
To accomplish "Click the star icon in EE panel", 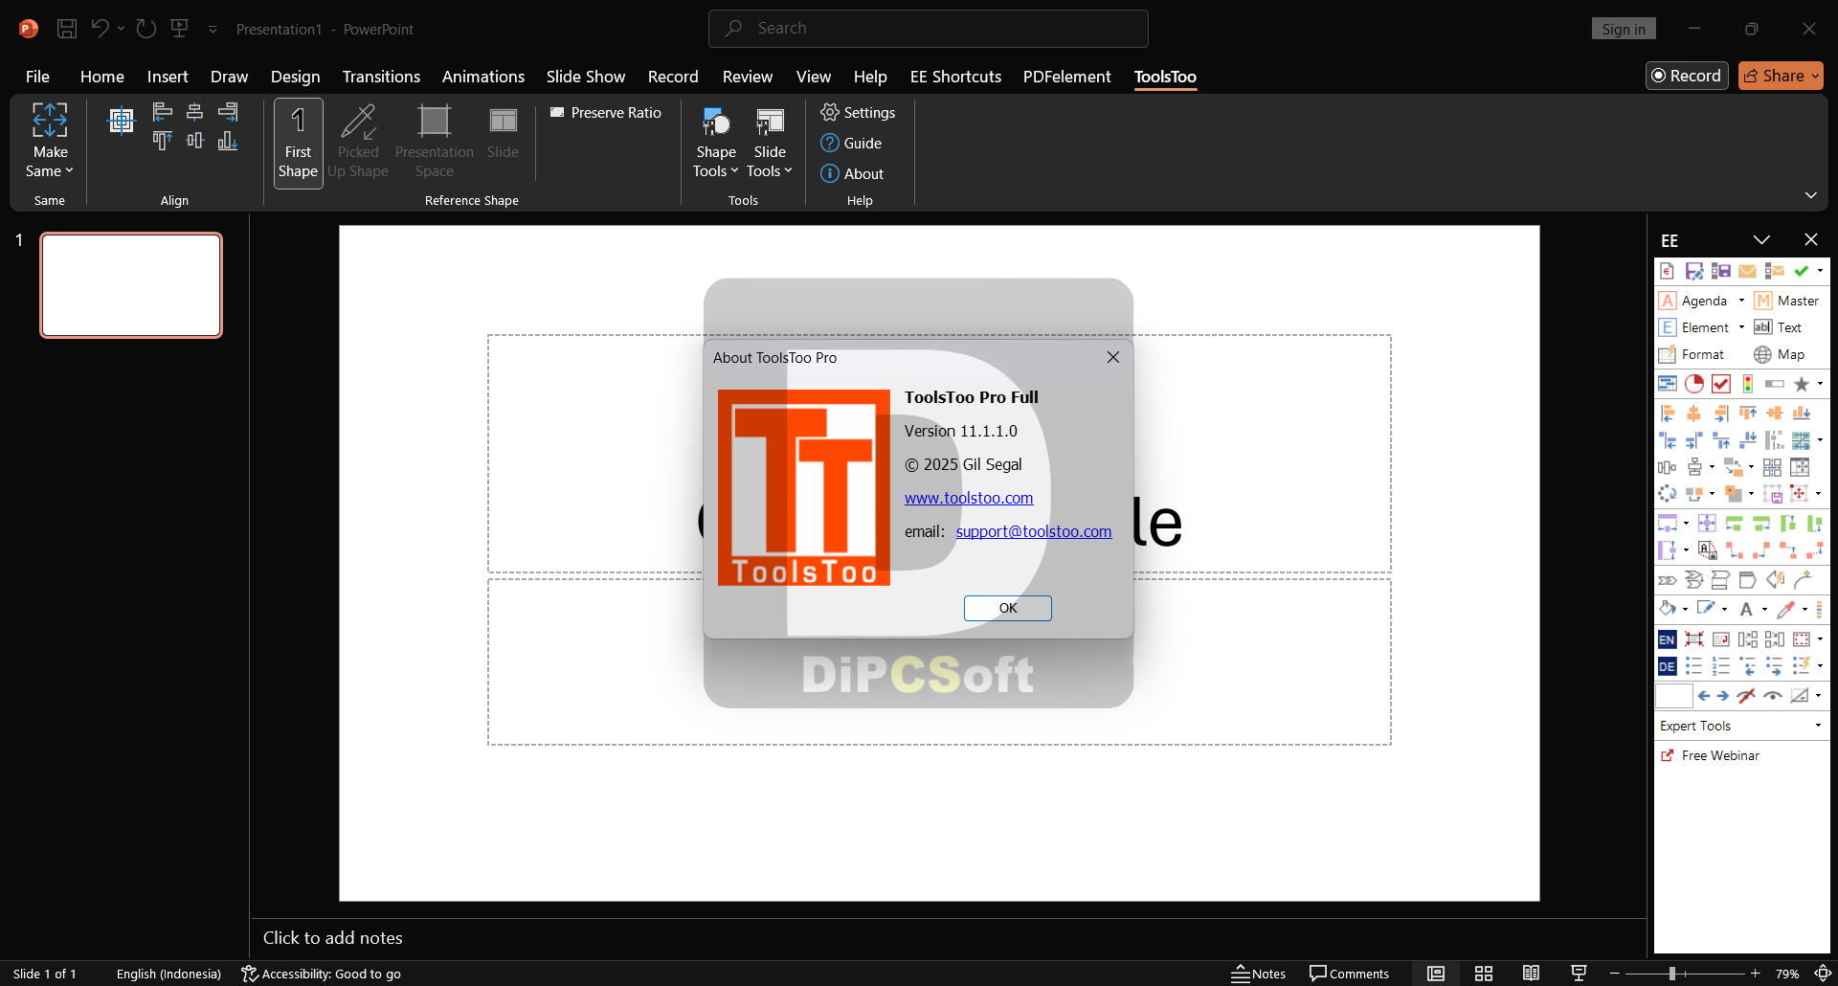I will pos(1802,384).
